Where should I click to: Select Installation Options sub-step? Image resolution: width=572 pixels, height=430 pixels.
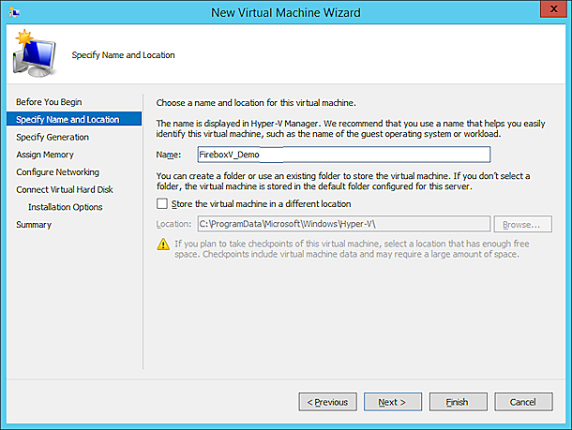pyautogui.click(x=66, y=207)
